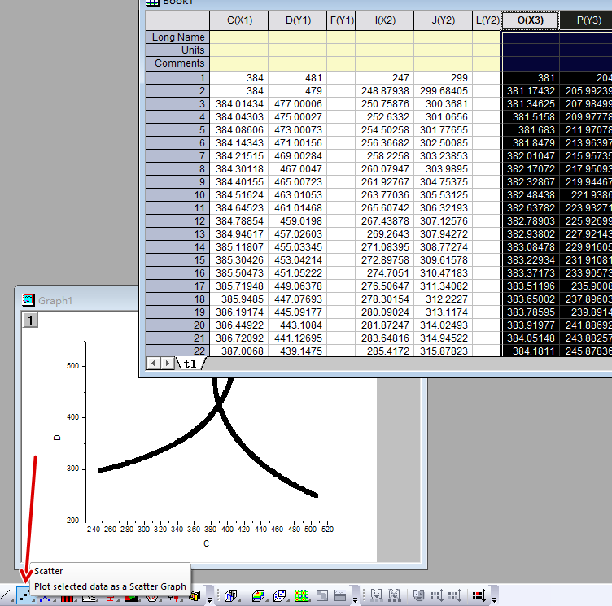The image size is (612, 606).
Task: Select row 10 header in the worksheet
Action: [x=177, y=195]
